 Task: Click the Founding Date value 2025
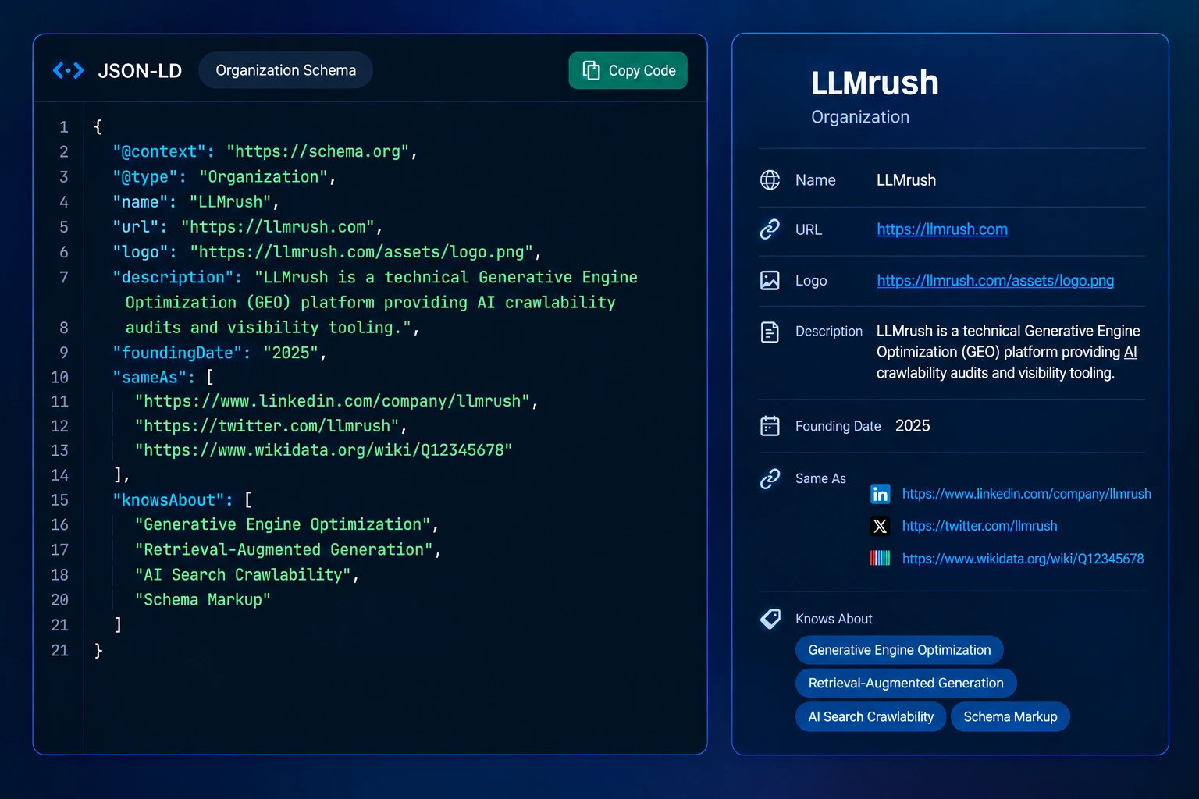913,426
